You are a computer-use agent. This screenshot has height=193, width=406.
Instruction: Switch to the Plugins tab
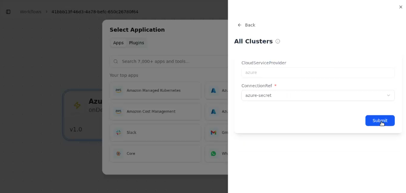(x=136, y=43)
